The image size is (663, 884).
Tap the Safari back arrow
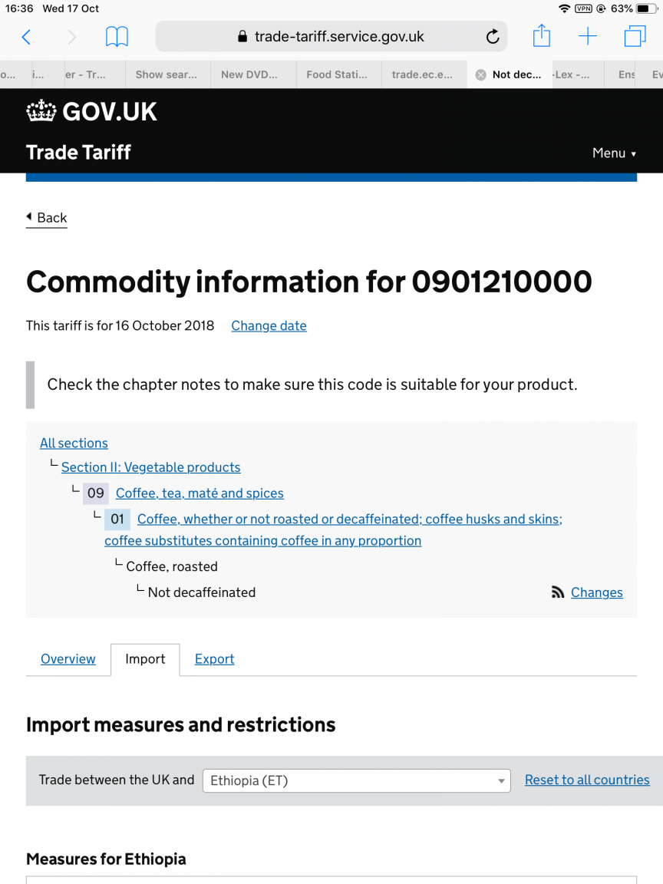tap(26, 37)
